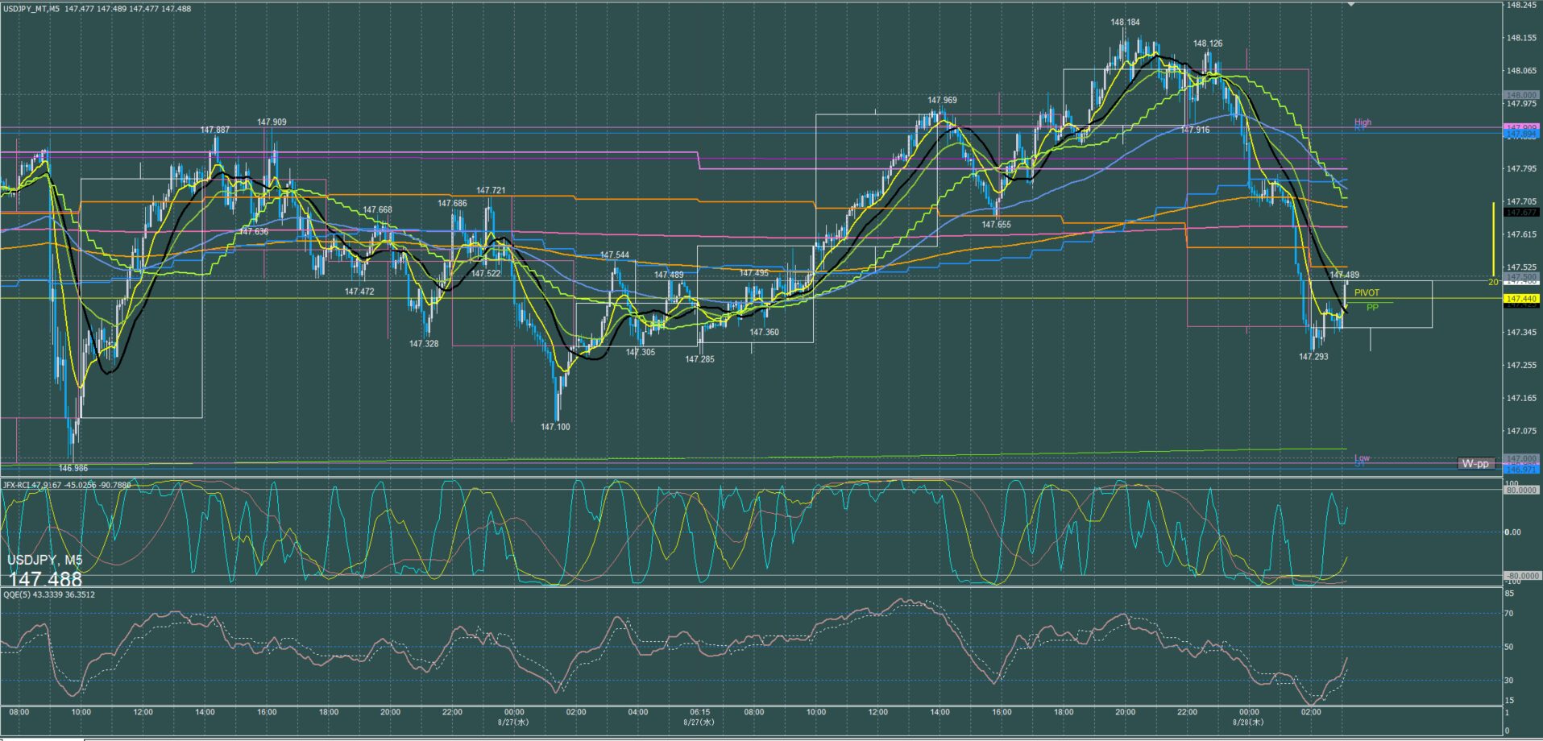The height and width of the screenshot is (741, 1543).
Task: Click the blue 146.971 price tag
Action: [x=1521, y=469]
